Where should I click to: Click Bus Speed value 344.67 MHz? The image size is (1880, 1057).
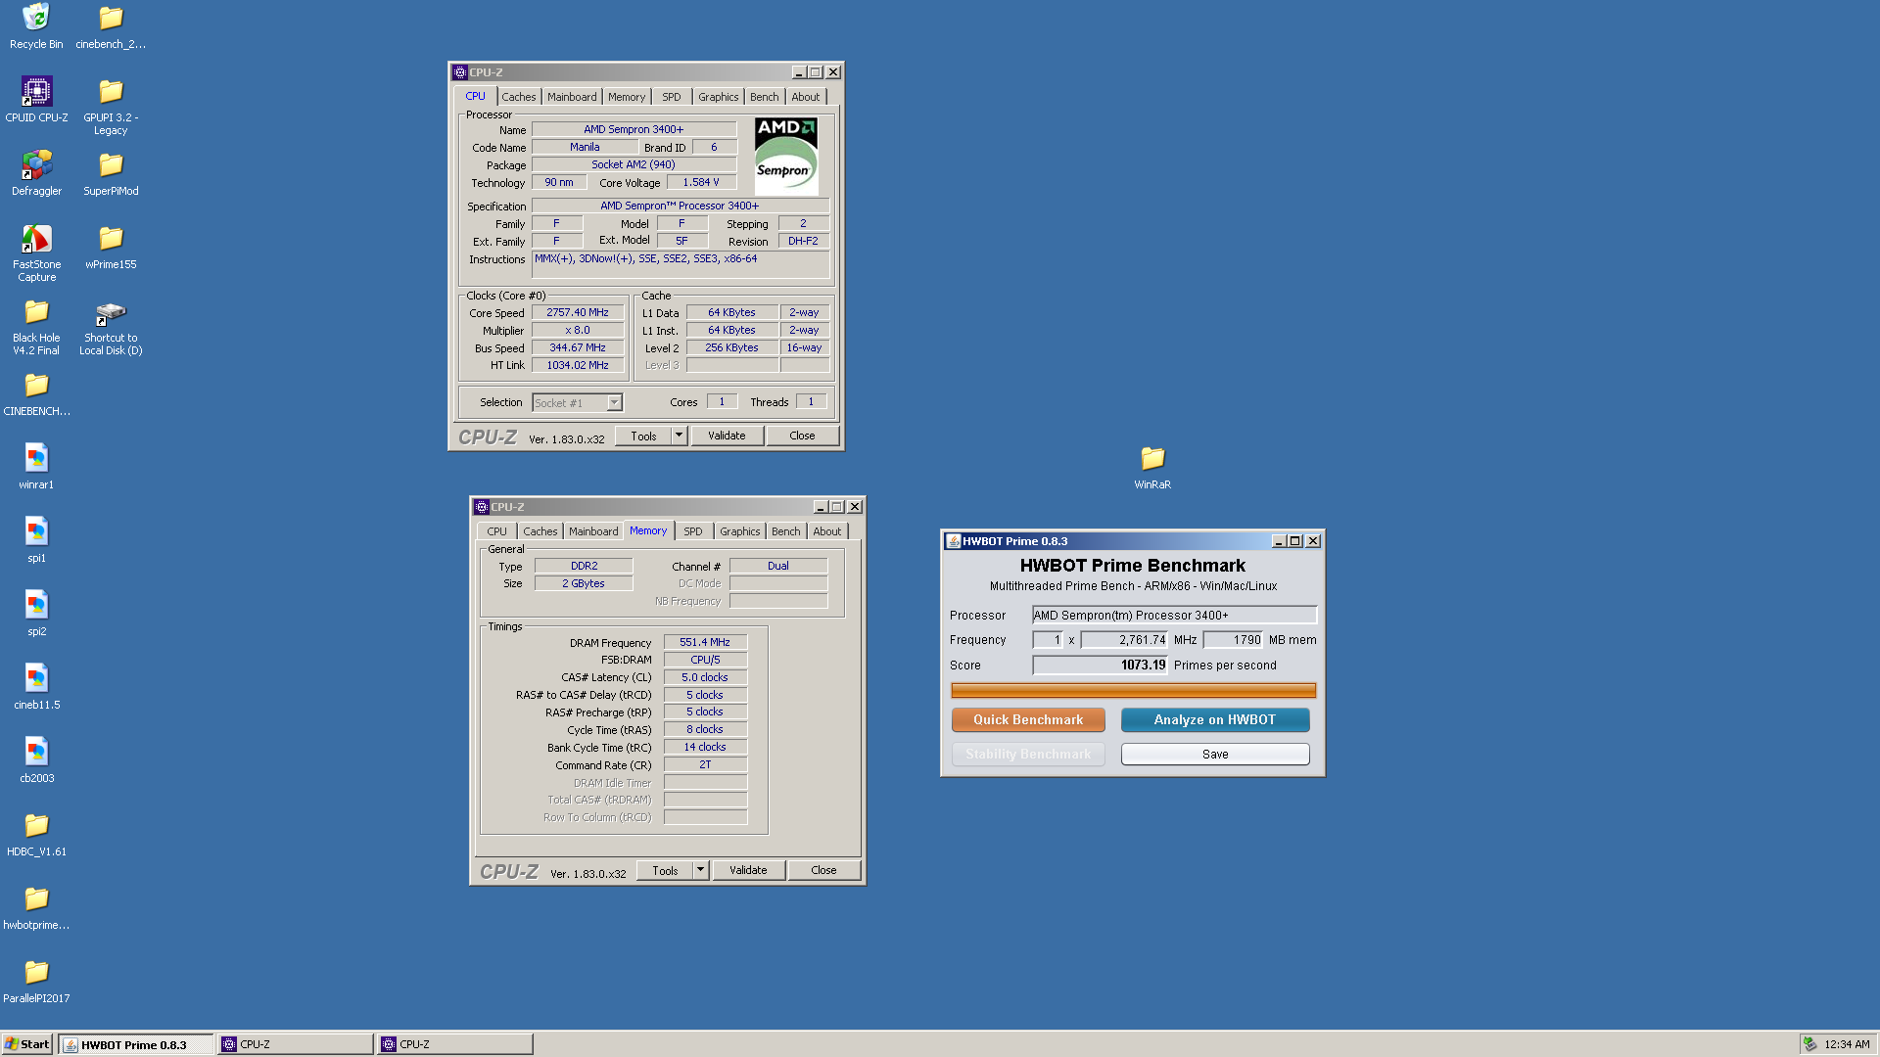click(x=578, y=348)
